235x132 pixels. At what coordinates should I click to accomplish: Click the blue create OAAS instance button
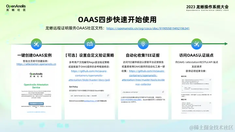click(36, 104)
